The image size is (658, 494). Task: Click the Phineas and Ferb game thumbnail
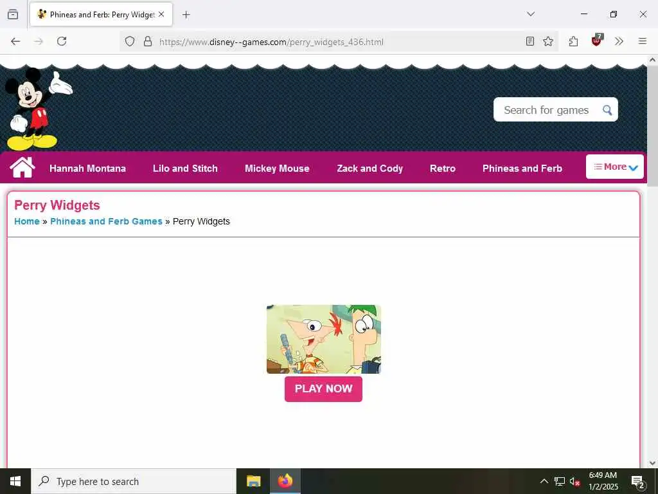coord(324,340)
